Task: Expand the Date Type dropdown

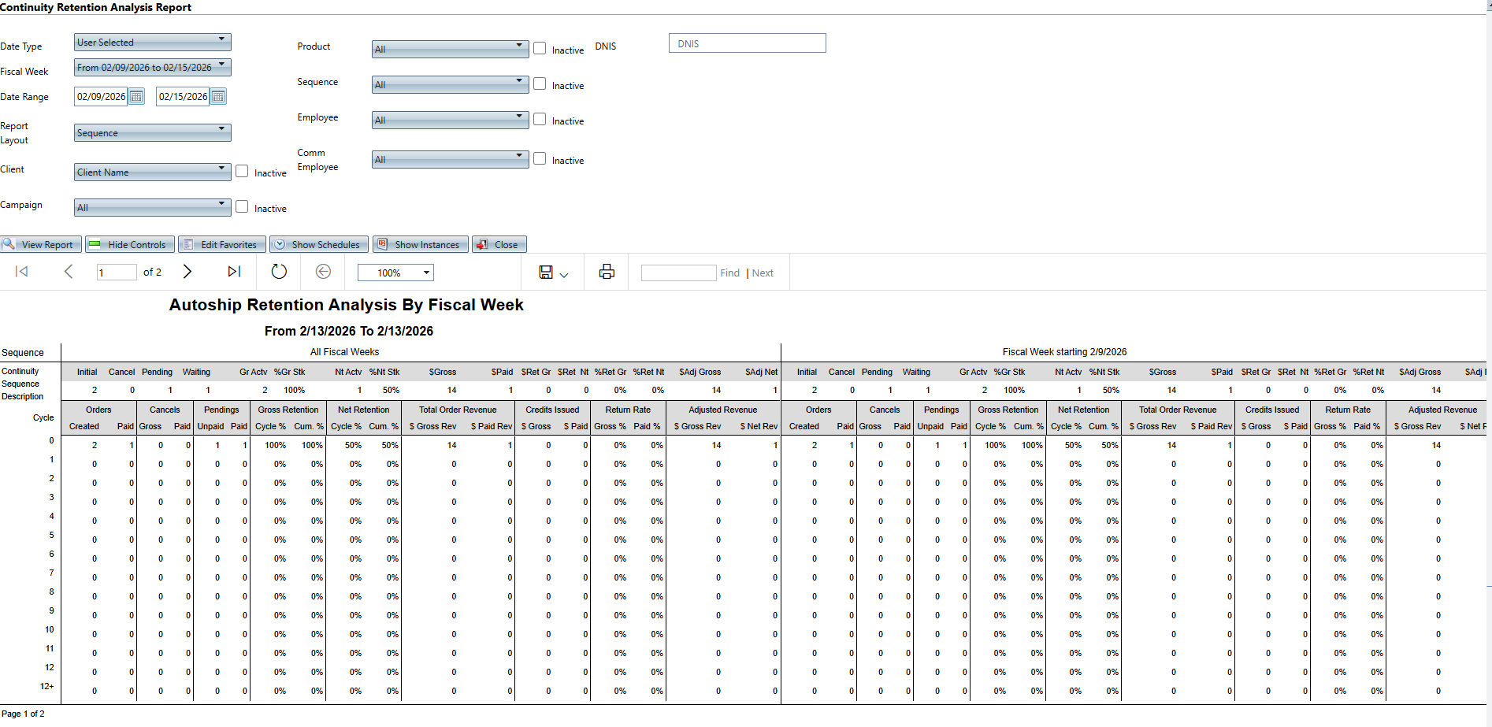Action: (x=152, y=42)
